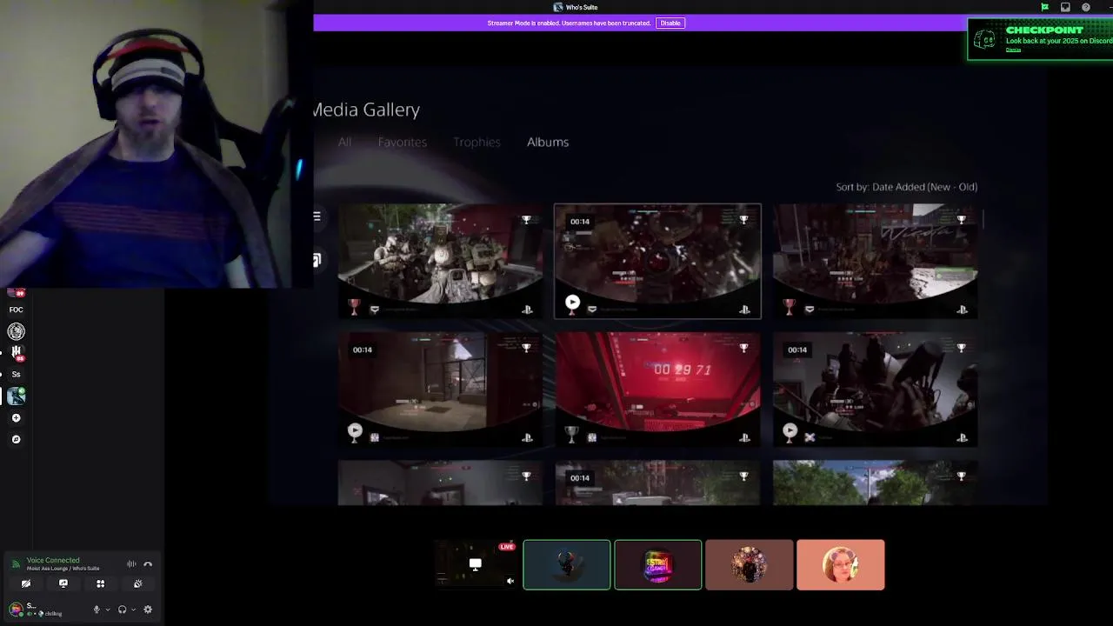Open the Ss server in sidebar

16,374
